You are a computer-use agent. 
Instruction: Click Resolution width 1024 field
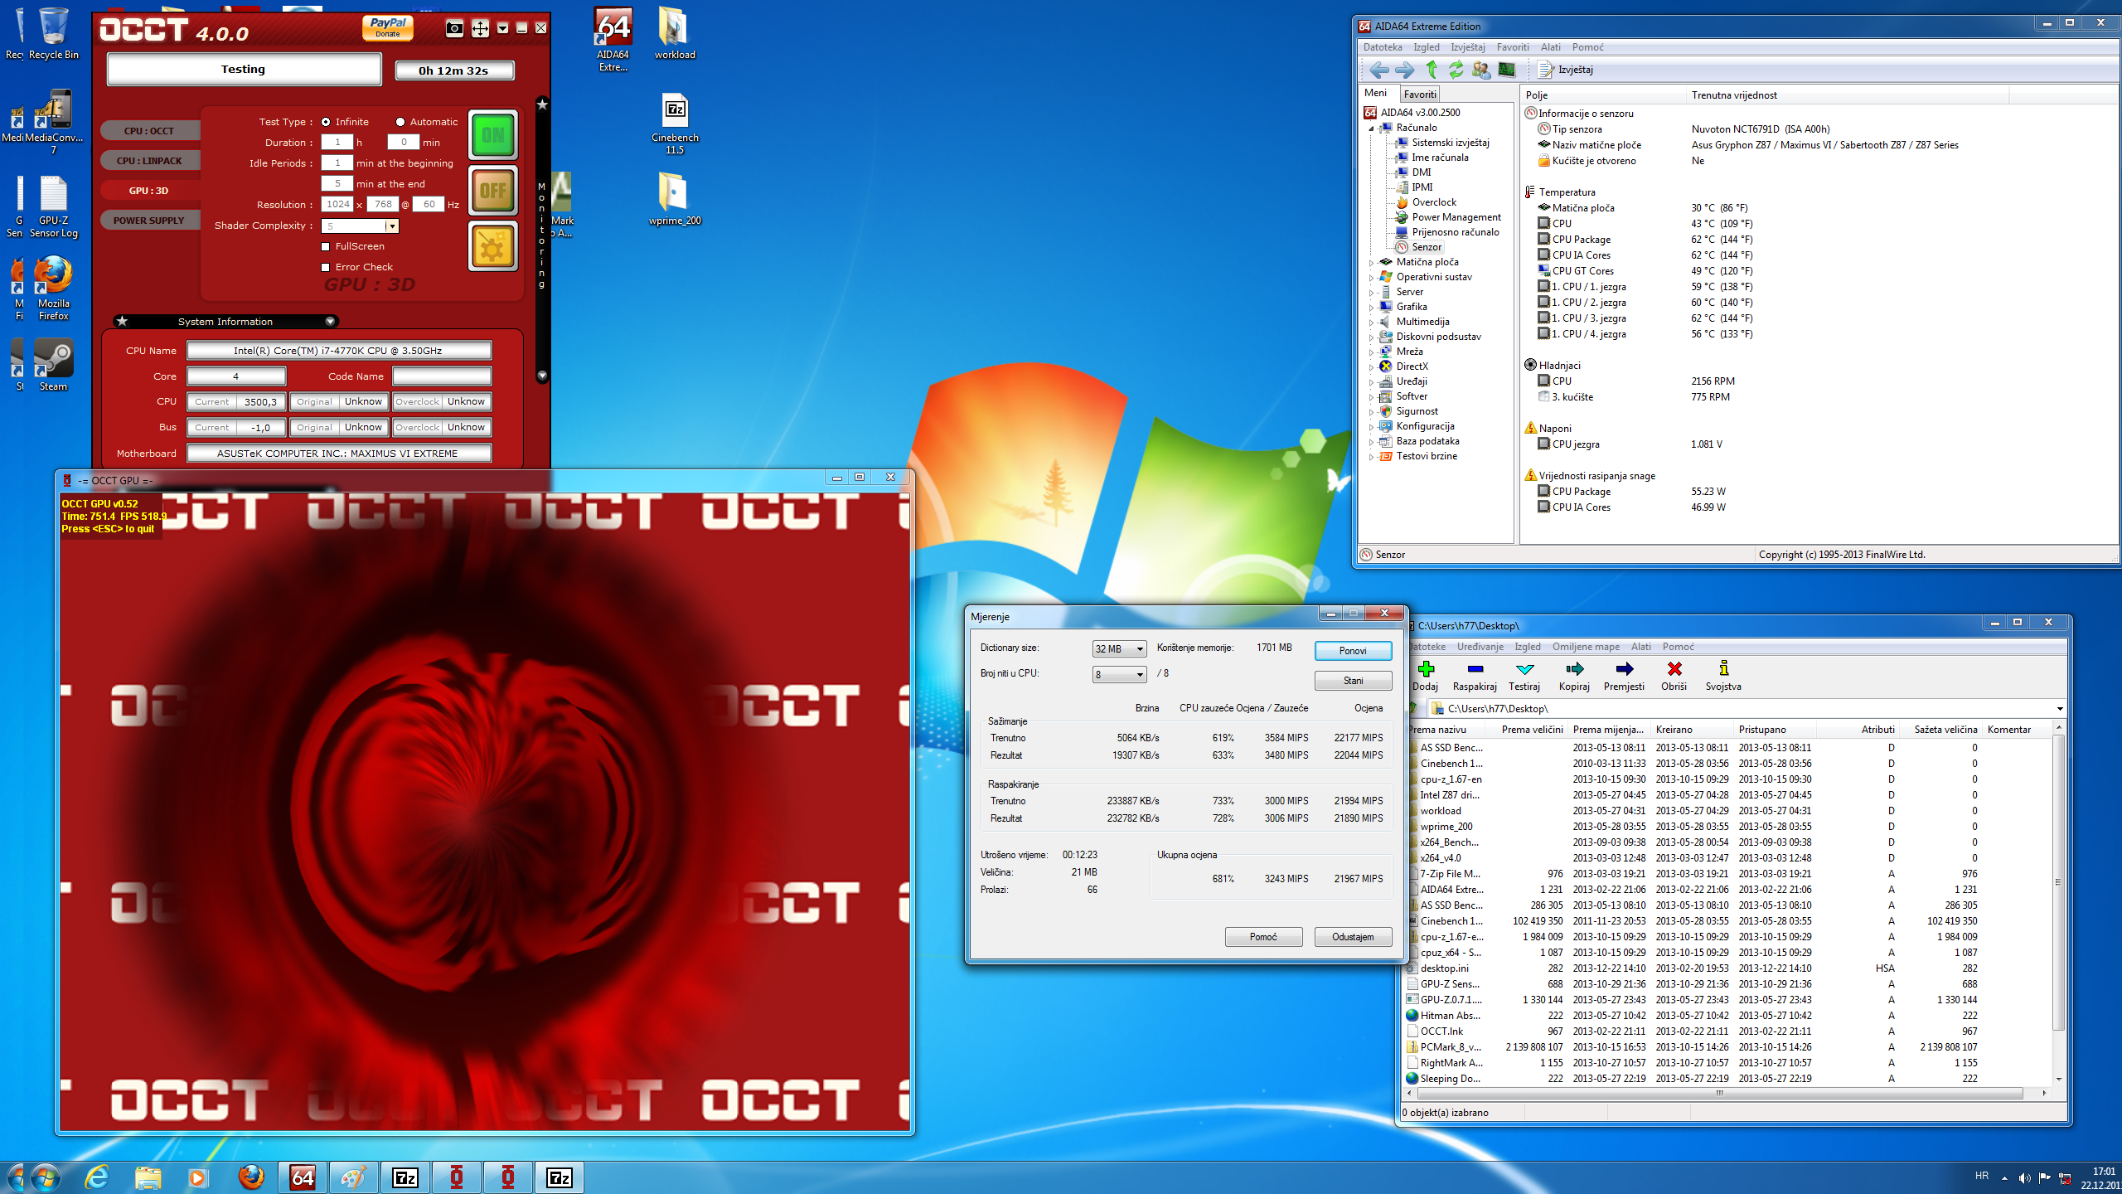pyautogui.click(x=337, y=204)
